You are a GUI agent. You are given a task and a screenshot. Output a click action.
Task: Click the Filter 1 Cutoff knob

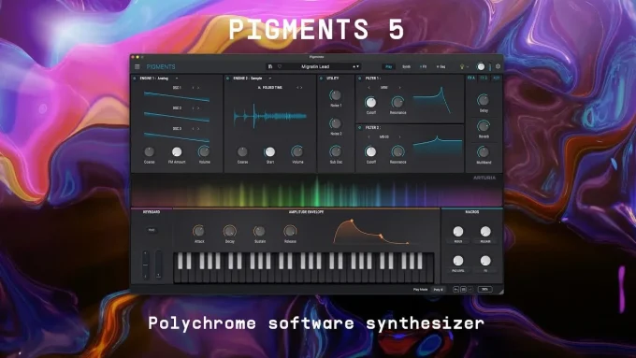point(370,102)
